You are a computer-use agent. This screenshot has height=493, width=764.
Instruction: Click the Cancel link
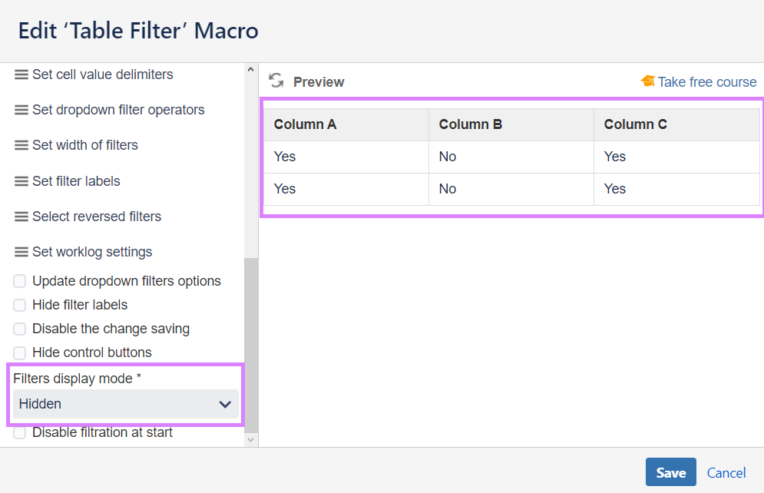[x=726, y=472]
